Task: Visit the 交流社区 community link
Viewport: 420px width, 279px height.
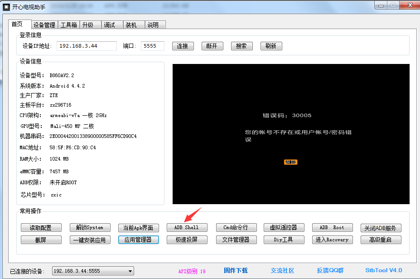Action: [x=282, y=270]
